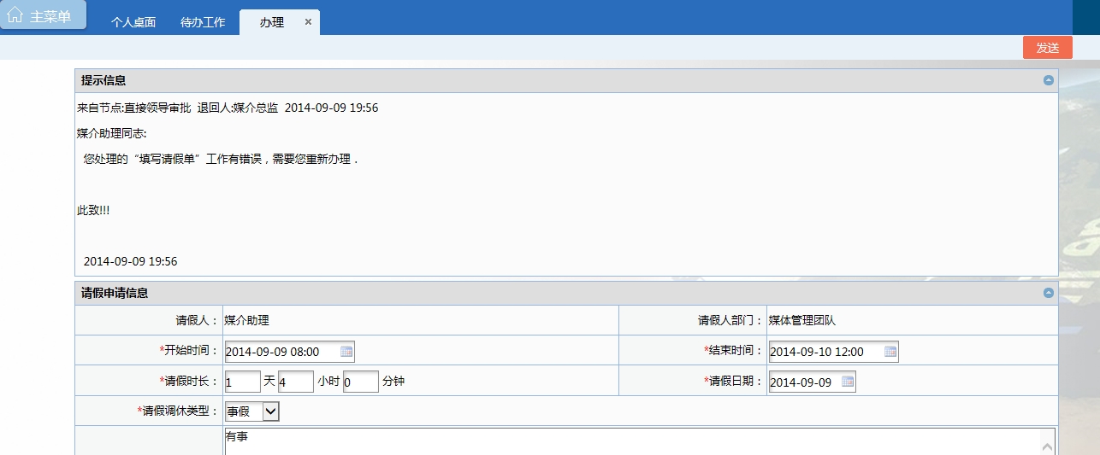Click the text area scroll up arrow
Image resolution: width=1100 pixels, height=455 pixels.
click(x=1047, y=446)
